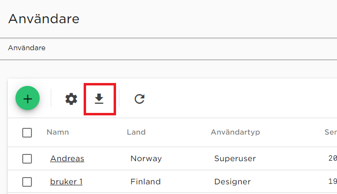
Task: Click the Användare page title
Action: tap(44, 19)
